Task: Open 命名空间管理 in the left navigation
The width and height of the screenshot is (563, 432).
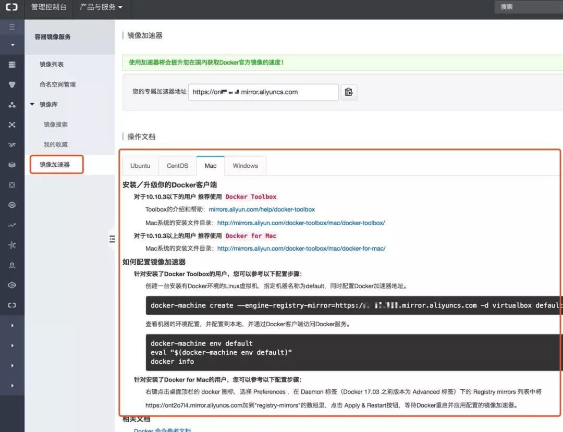Action: 57,84
